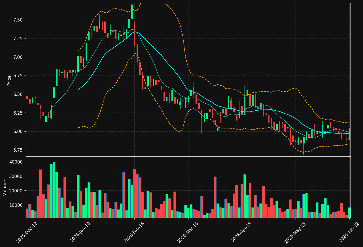Click the 2026-May-15 date label
This screenshot has height=247, width=363.
295,232
